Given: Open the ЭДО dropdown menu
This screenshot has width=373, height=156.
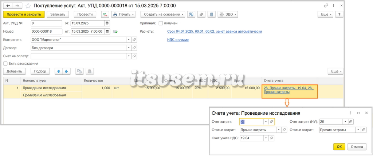Looking at the screenshot, I should [x=228, y=15].
